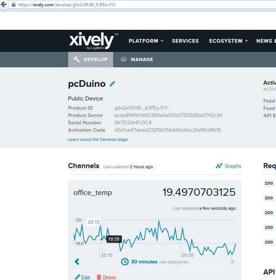The width and height of the screenshot is (276, 280).
Task: Click the stacked layers icon on MANAGE
Action: click(x=124, y=59)
